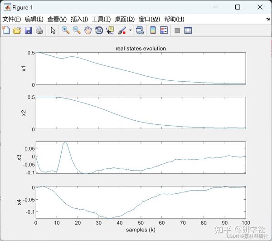272x241 pixels.
Task: Open a file with the folder icon
Action: click(17, 30)
